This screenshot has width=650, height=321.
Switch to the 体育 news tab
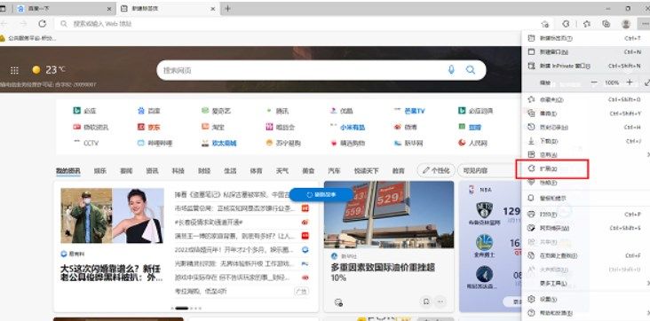pyautogui.click(x=256, y=170)
